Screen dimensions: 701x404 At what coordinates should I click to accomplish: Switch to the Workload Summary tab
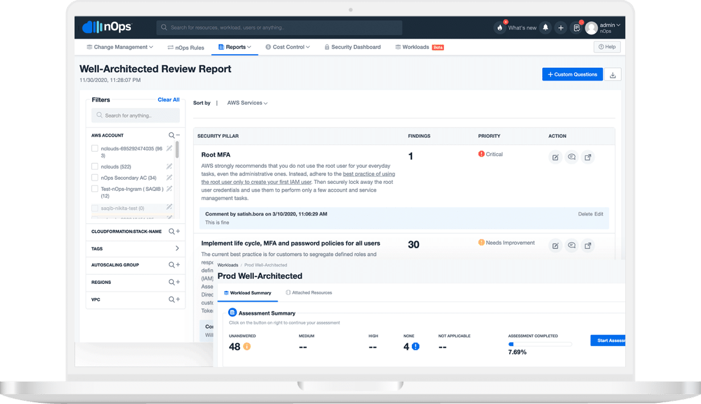(247, 293)
